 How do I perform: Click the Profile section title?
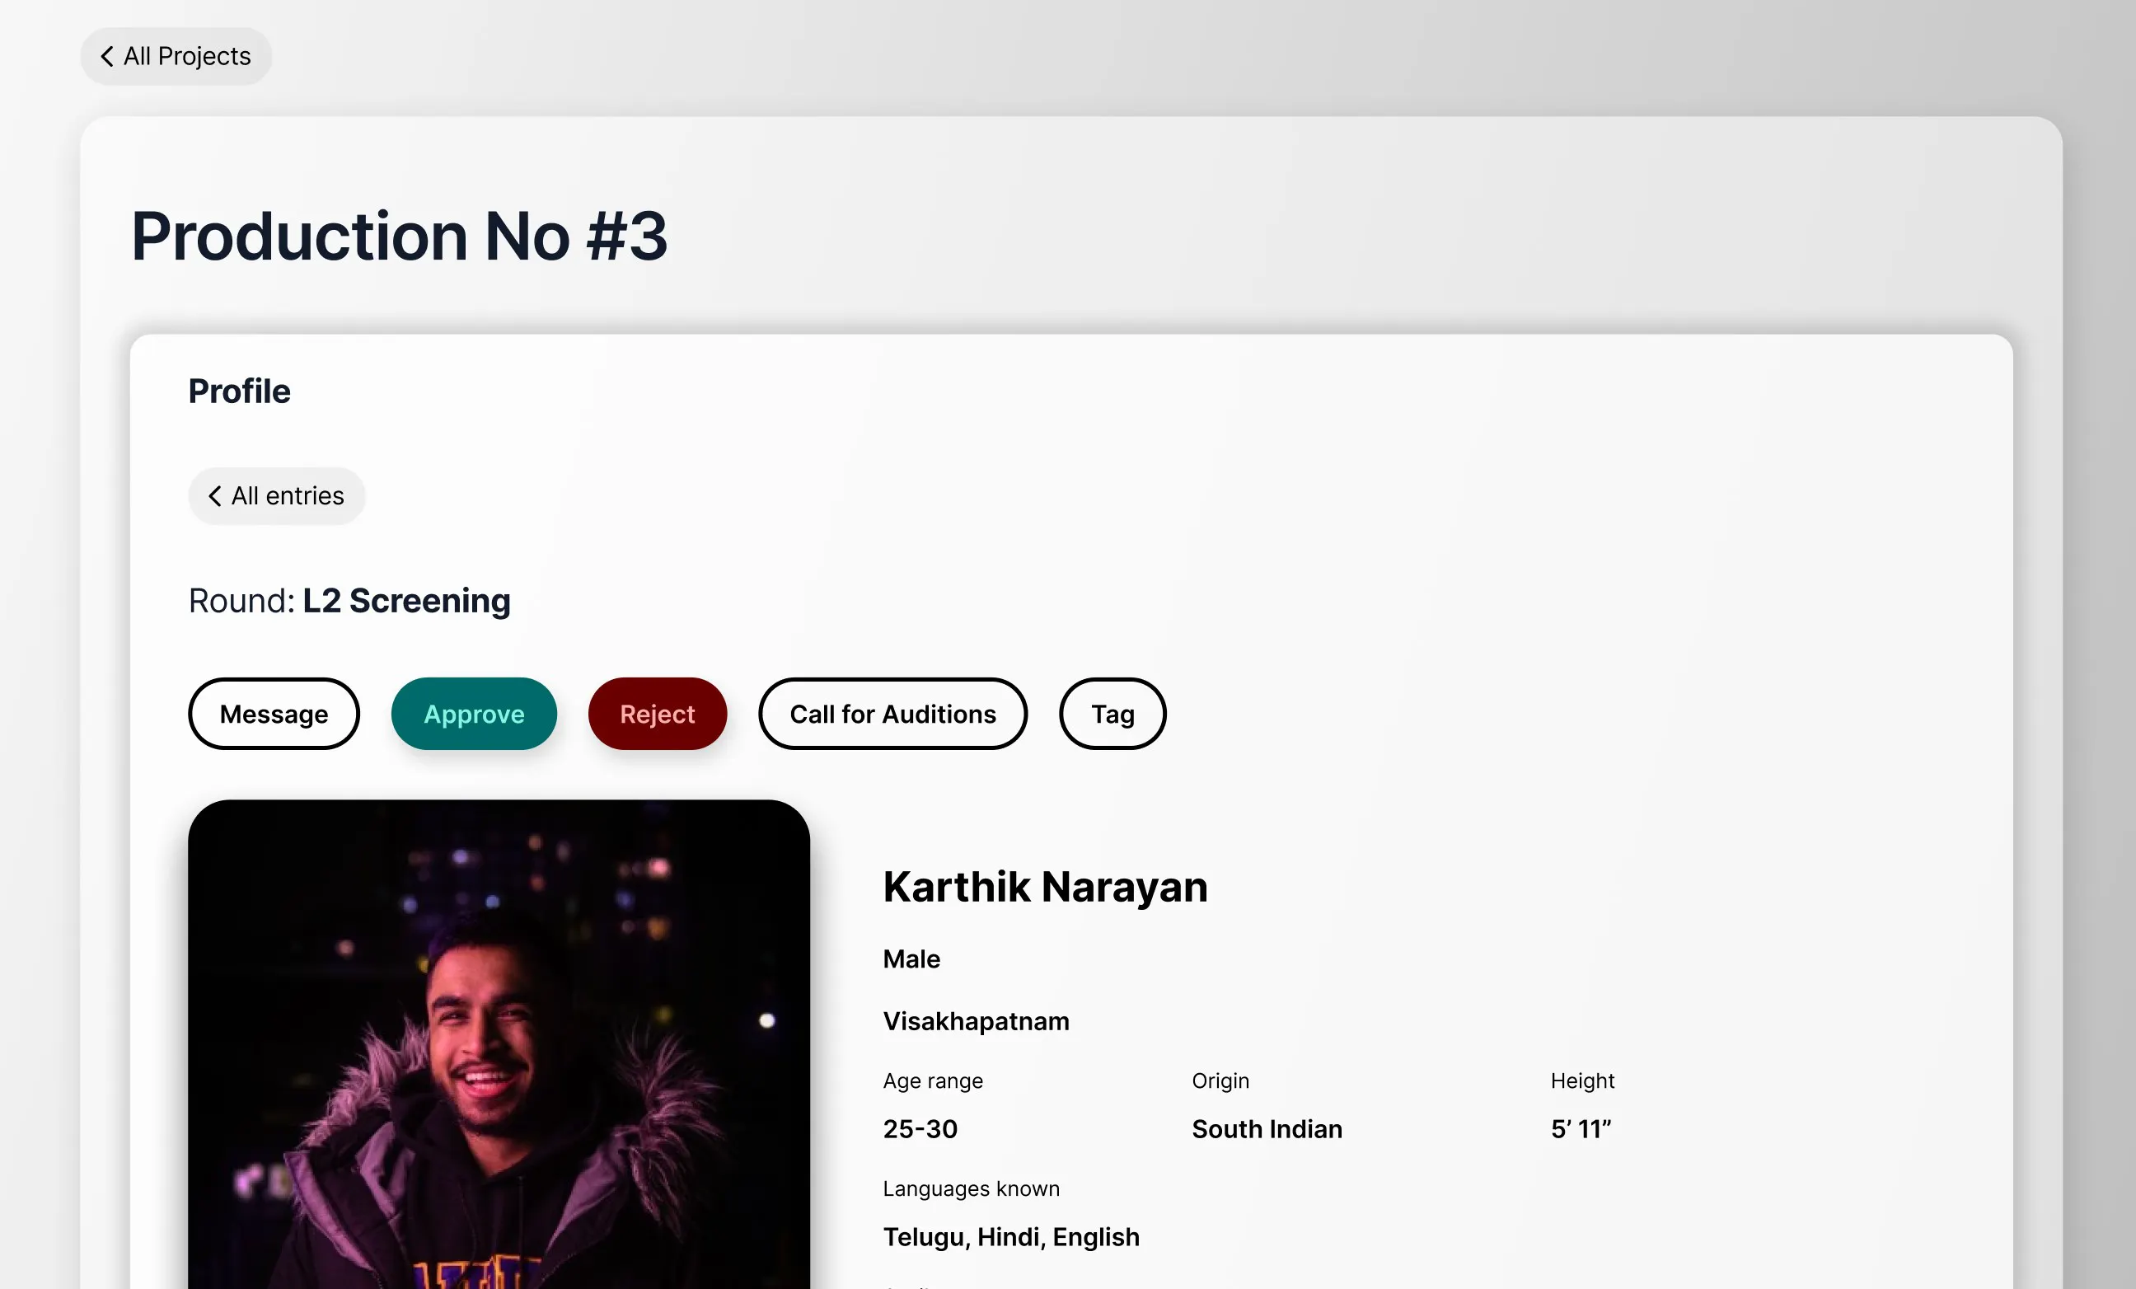tap(239, 391)
